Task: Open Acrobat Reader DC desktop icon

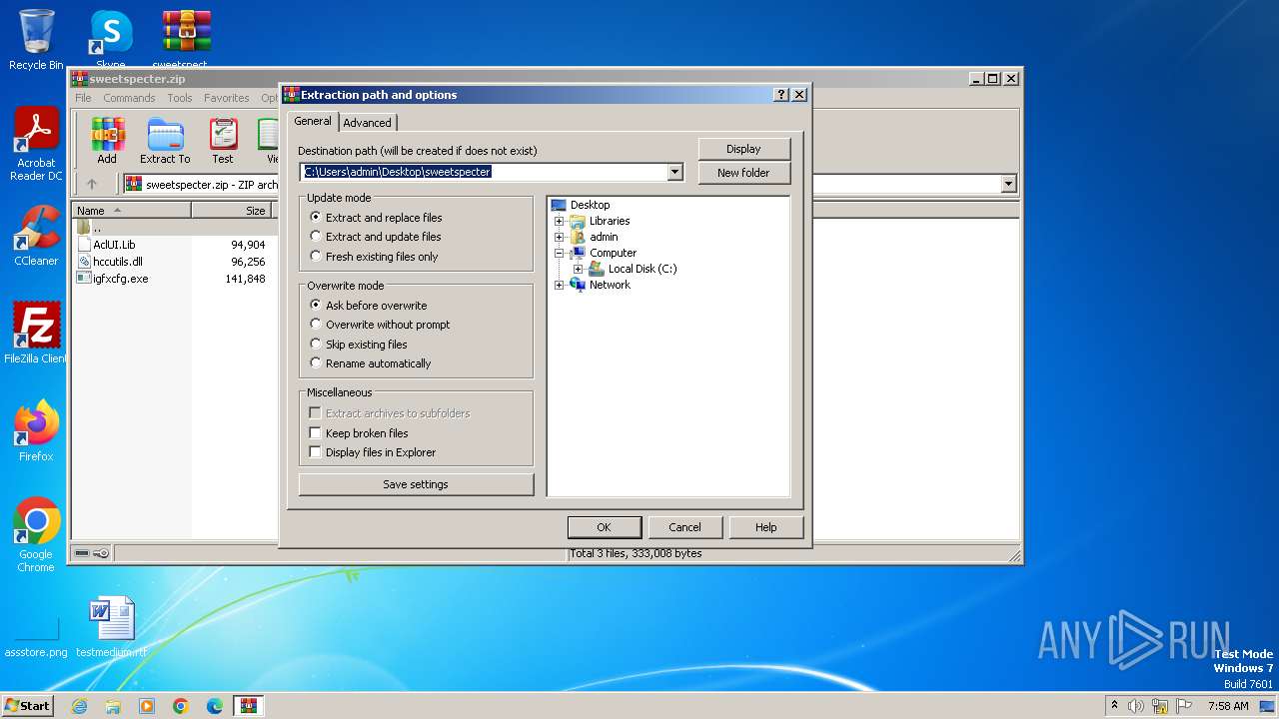Action: click(x=36, y=145)
